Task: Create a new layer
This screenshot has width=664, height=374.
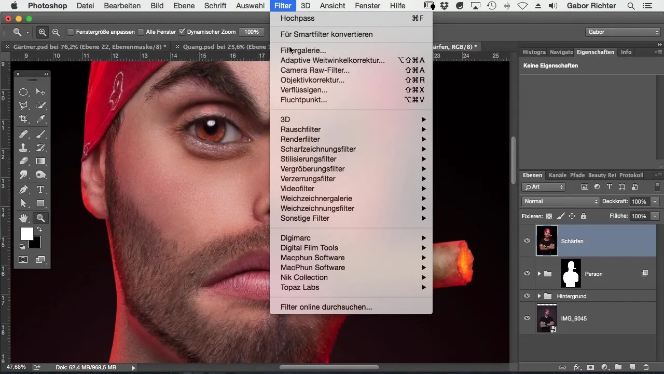Action: [x=632, y=367]
